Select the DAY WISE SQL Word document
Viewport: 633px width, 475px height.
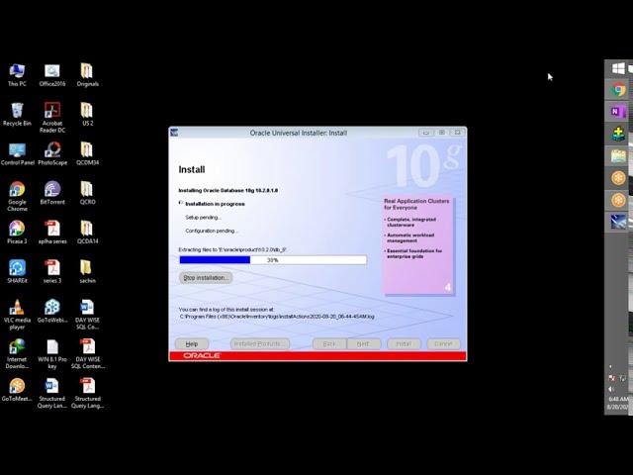[x=88, y=315]
